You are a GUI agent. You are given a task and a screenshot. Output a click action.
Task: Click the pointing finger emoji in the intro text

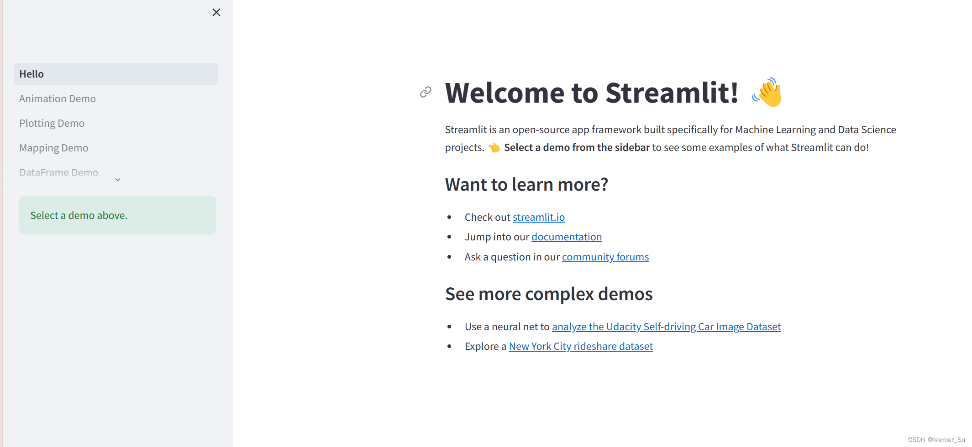(494, 147)
